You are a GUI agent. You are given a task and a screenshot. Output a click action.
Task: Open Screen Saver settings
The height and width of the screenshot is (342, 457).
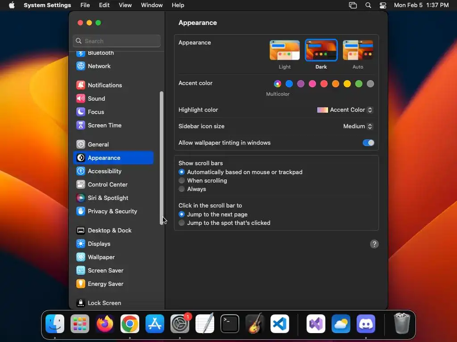pyautogui.click(x=113, y=271)
